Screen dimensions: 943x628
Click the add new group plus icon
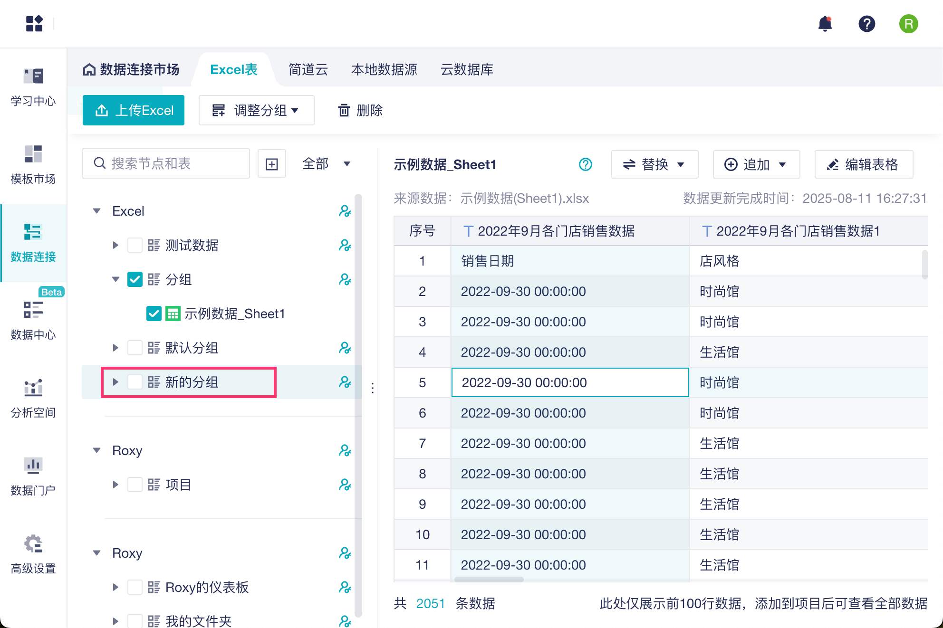pos(272,164)
